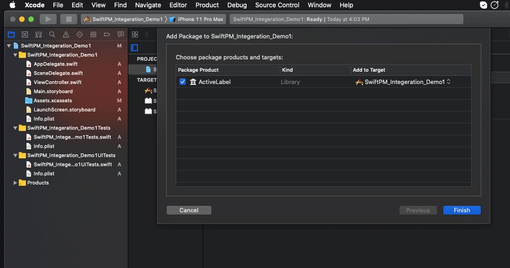510x268 pixels.
Task: Open the Find navigator magnifier icon
Action: coord(52,35)
